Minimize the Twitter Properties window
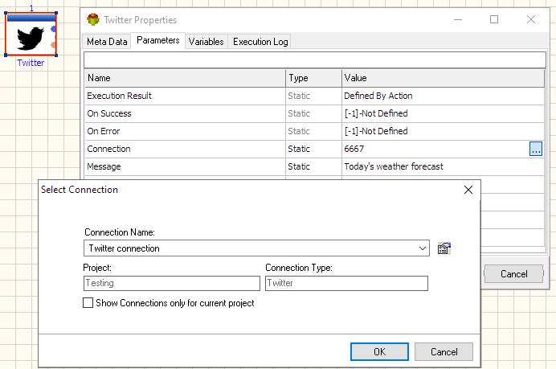The height and width of the screenshot is (369, 556). tap(458, 19)
